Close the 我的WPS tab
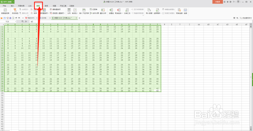 (x=37, y=18)
